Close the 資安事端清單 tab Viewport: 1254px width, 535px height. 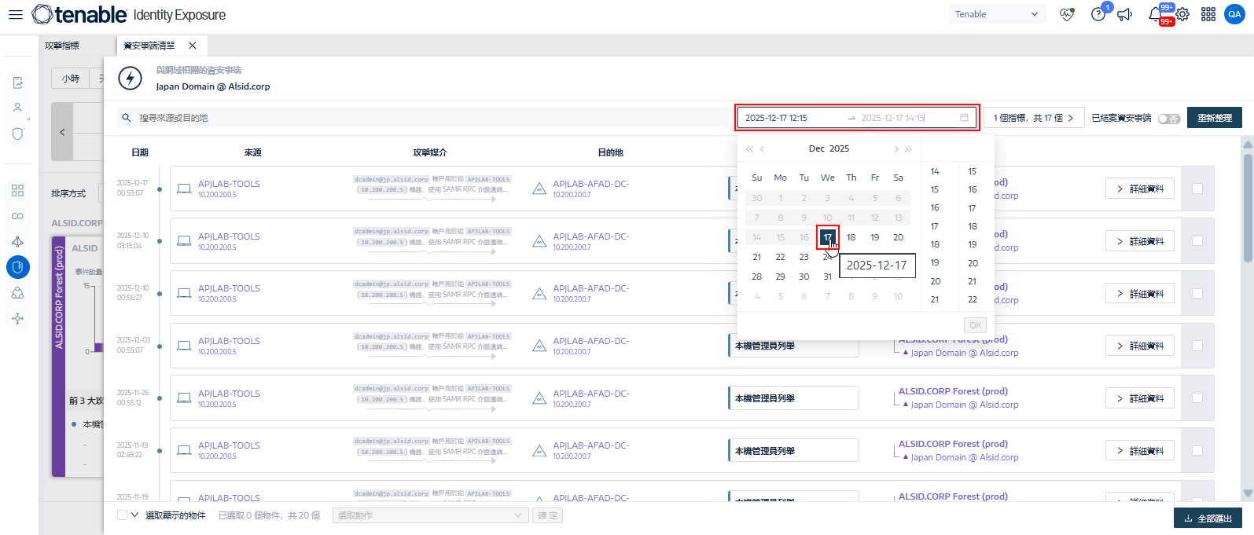tap(193, 46)
